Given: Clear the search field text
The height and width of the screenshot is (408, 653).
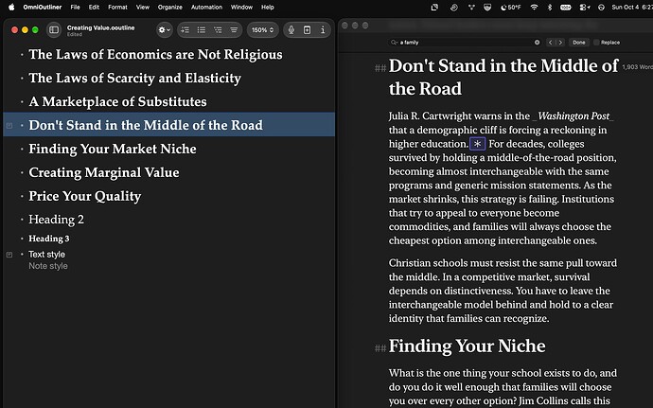Looking at the screenshot, I should (537, 42).
